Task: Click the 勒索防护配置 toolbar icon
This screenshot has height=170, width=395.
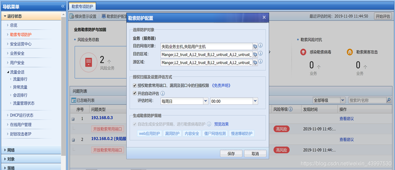Action: [104, 16]
